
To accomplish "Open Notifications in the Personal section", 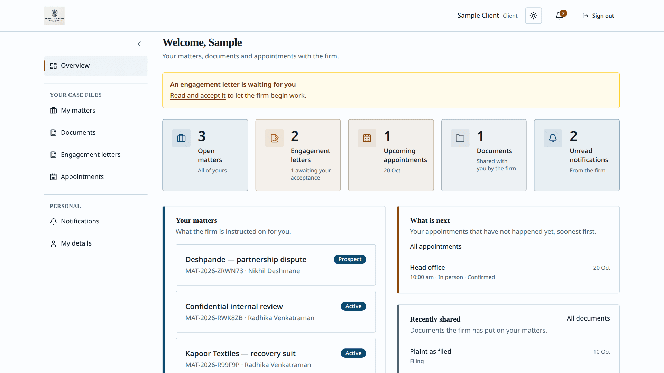I will tap(96, 221).
